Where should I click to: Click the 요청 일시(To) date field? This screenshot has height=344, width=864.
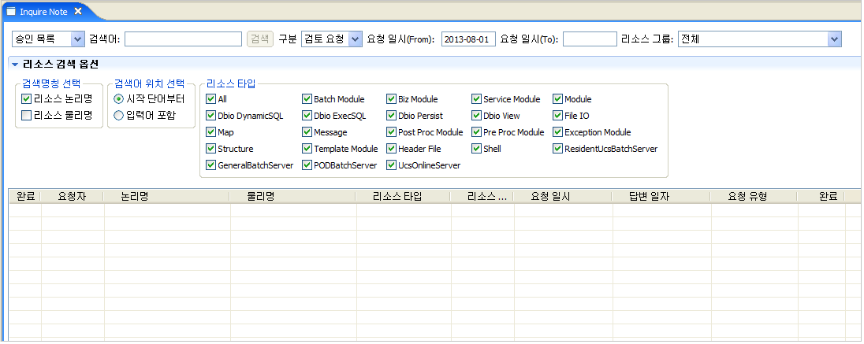pyautogui.click(x=590, y=39)
